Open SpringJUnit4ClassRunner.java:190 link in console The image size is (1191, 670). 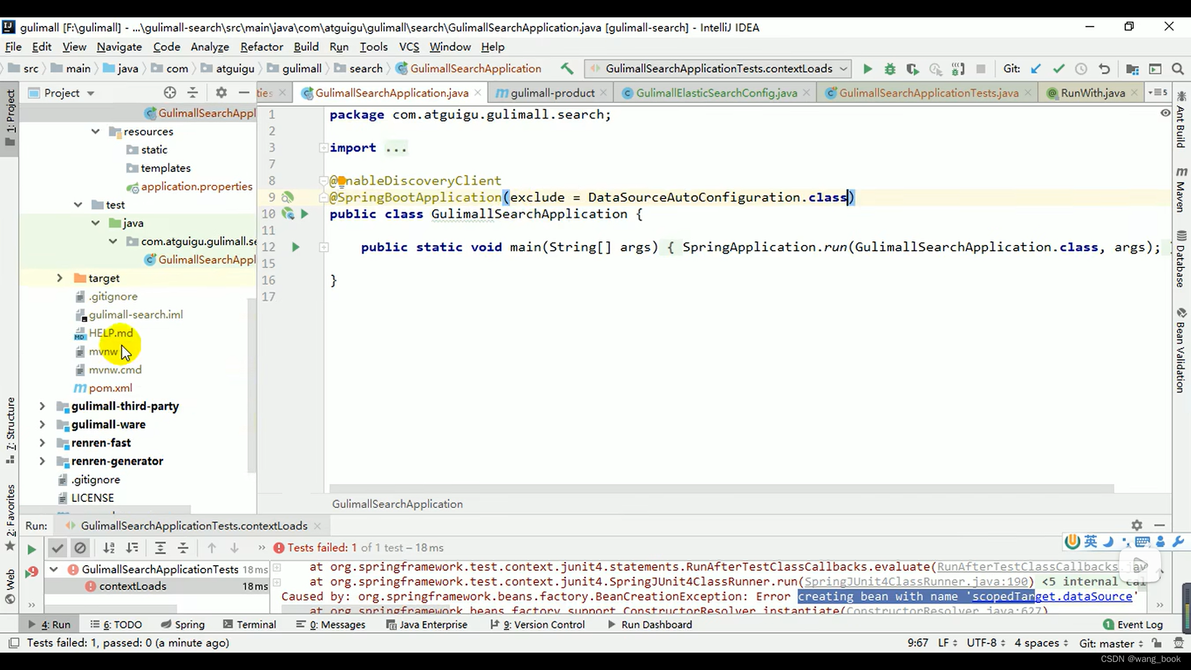(x=916, y=582)
